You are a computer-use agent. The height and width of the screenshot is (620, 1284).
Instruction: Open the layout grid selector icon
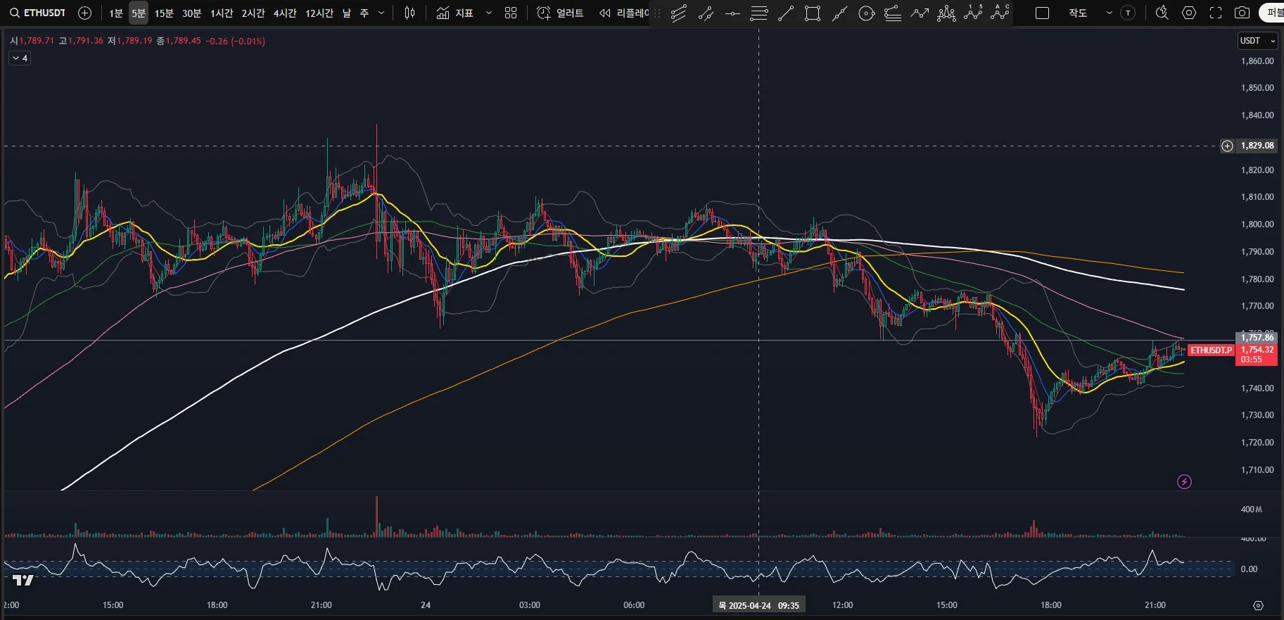[511, 13]
